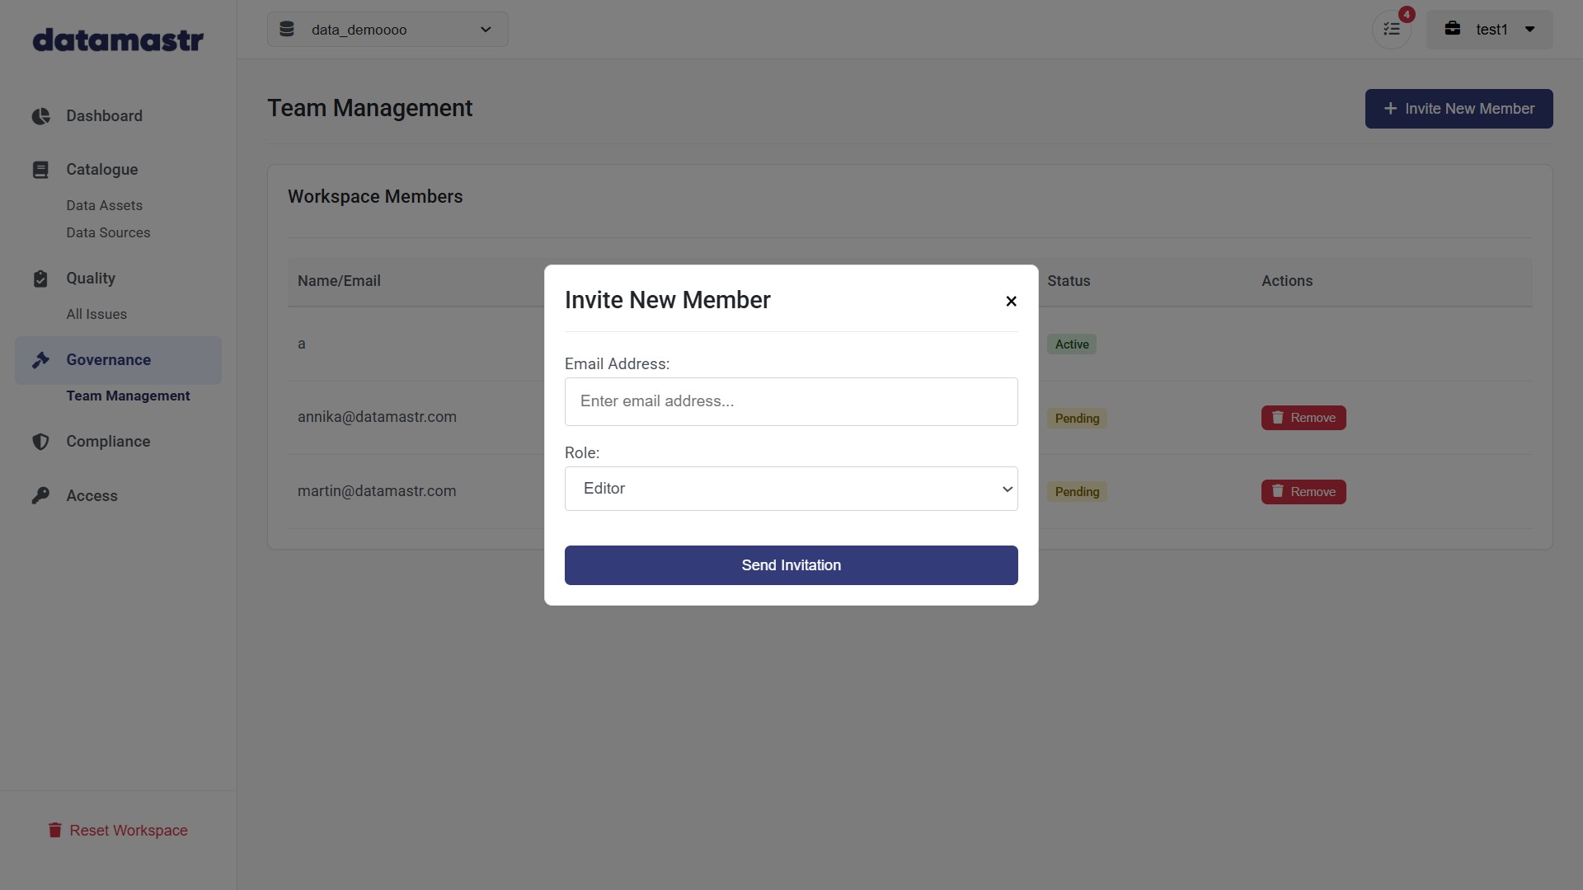The image size is (1583, 890).
Task: Click the Access key icon
Action: [40, 496]
